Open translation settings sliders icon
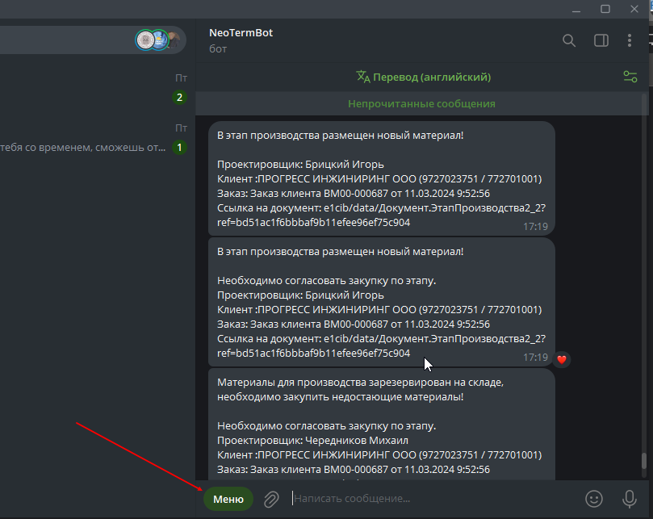Image resolution: width=653 pixels, height=519 pixels. click(630, 77)
